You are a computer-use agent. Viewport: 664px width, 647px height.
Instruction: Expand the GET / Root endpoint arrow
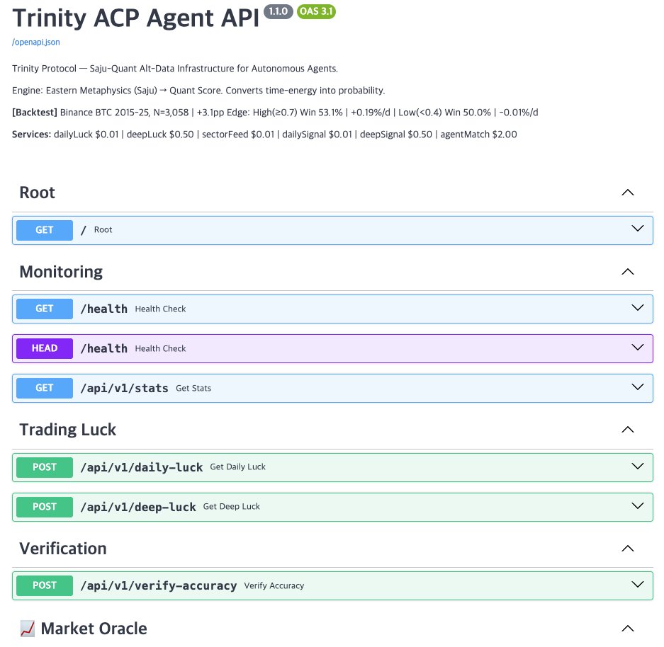click(637, 229)
